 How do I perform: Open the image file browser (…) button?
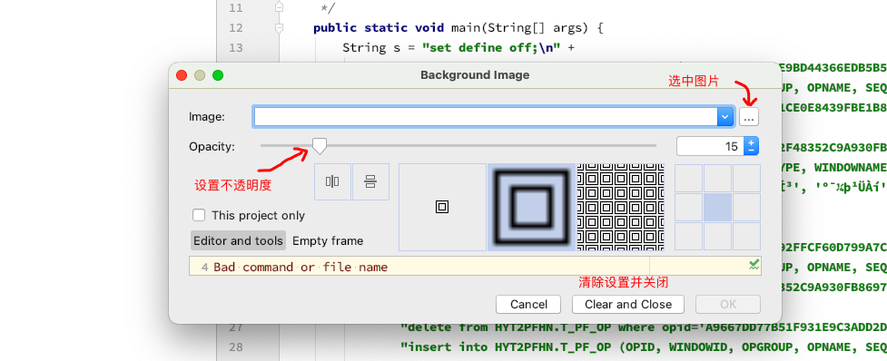coord(748,117)
